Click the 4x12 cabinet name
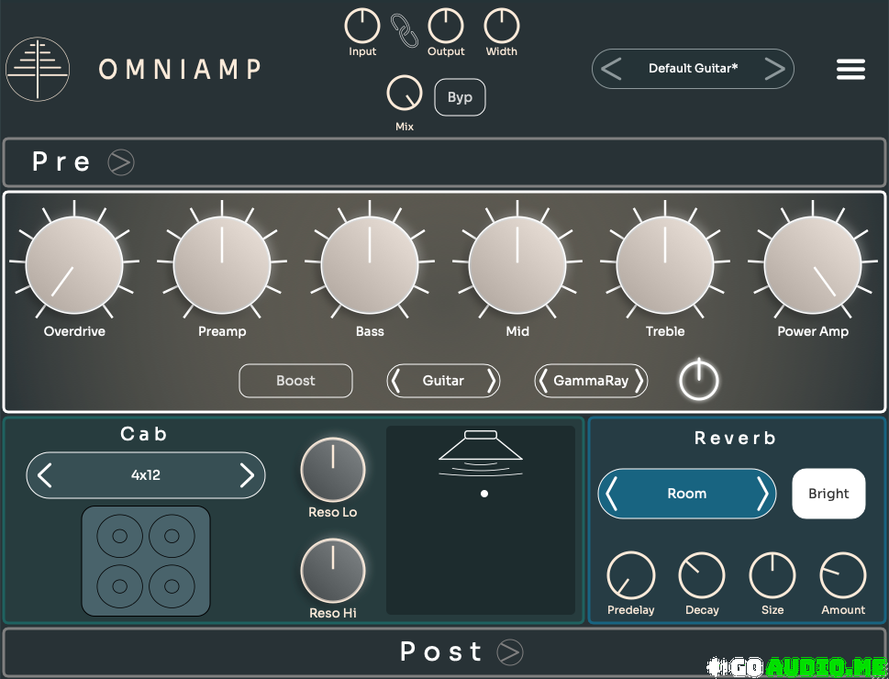 coord(146,474)
